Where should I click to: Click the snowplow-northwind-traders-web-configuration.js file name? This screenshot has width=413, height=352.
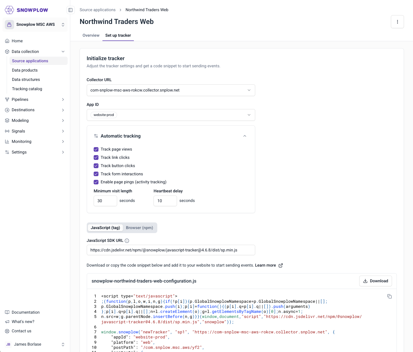[x=144, y=281]
